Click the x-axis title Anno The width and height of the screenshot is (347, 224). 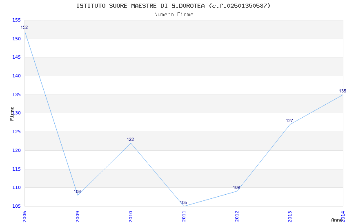[x=337, y=220]
